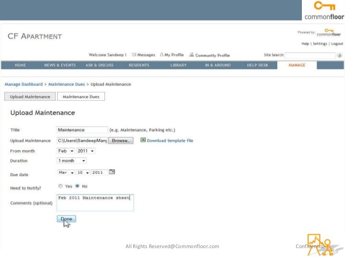Open IN & AROUND menu
This screenshot has width=345, height=258.
pyautogui.click(x=218, y=65)
